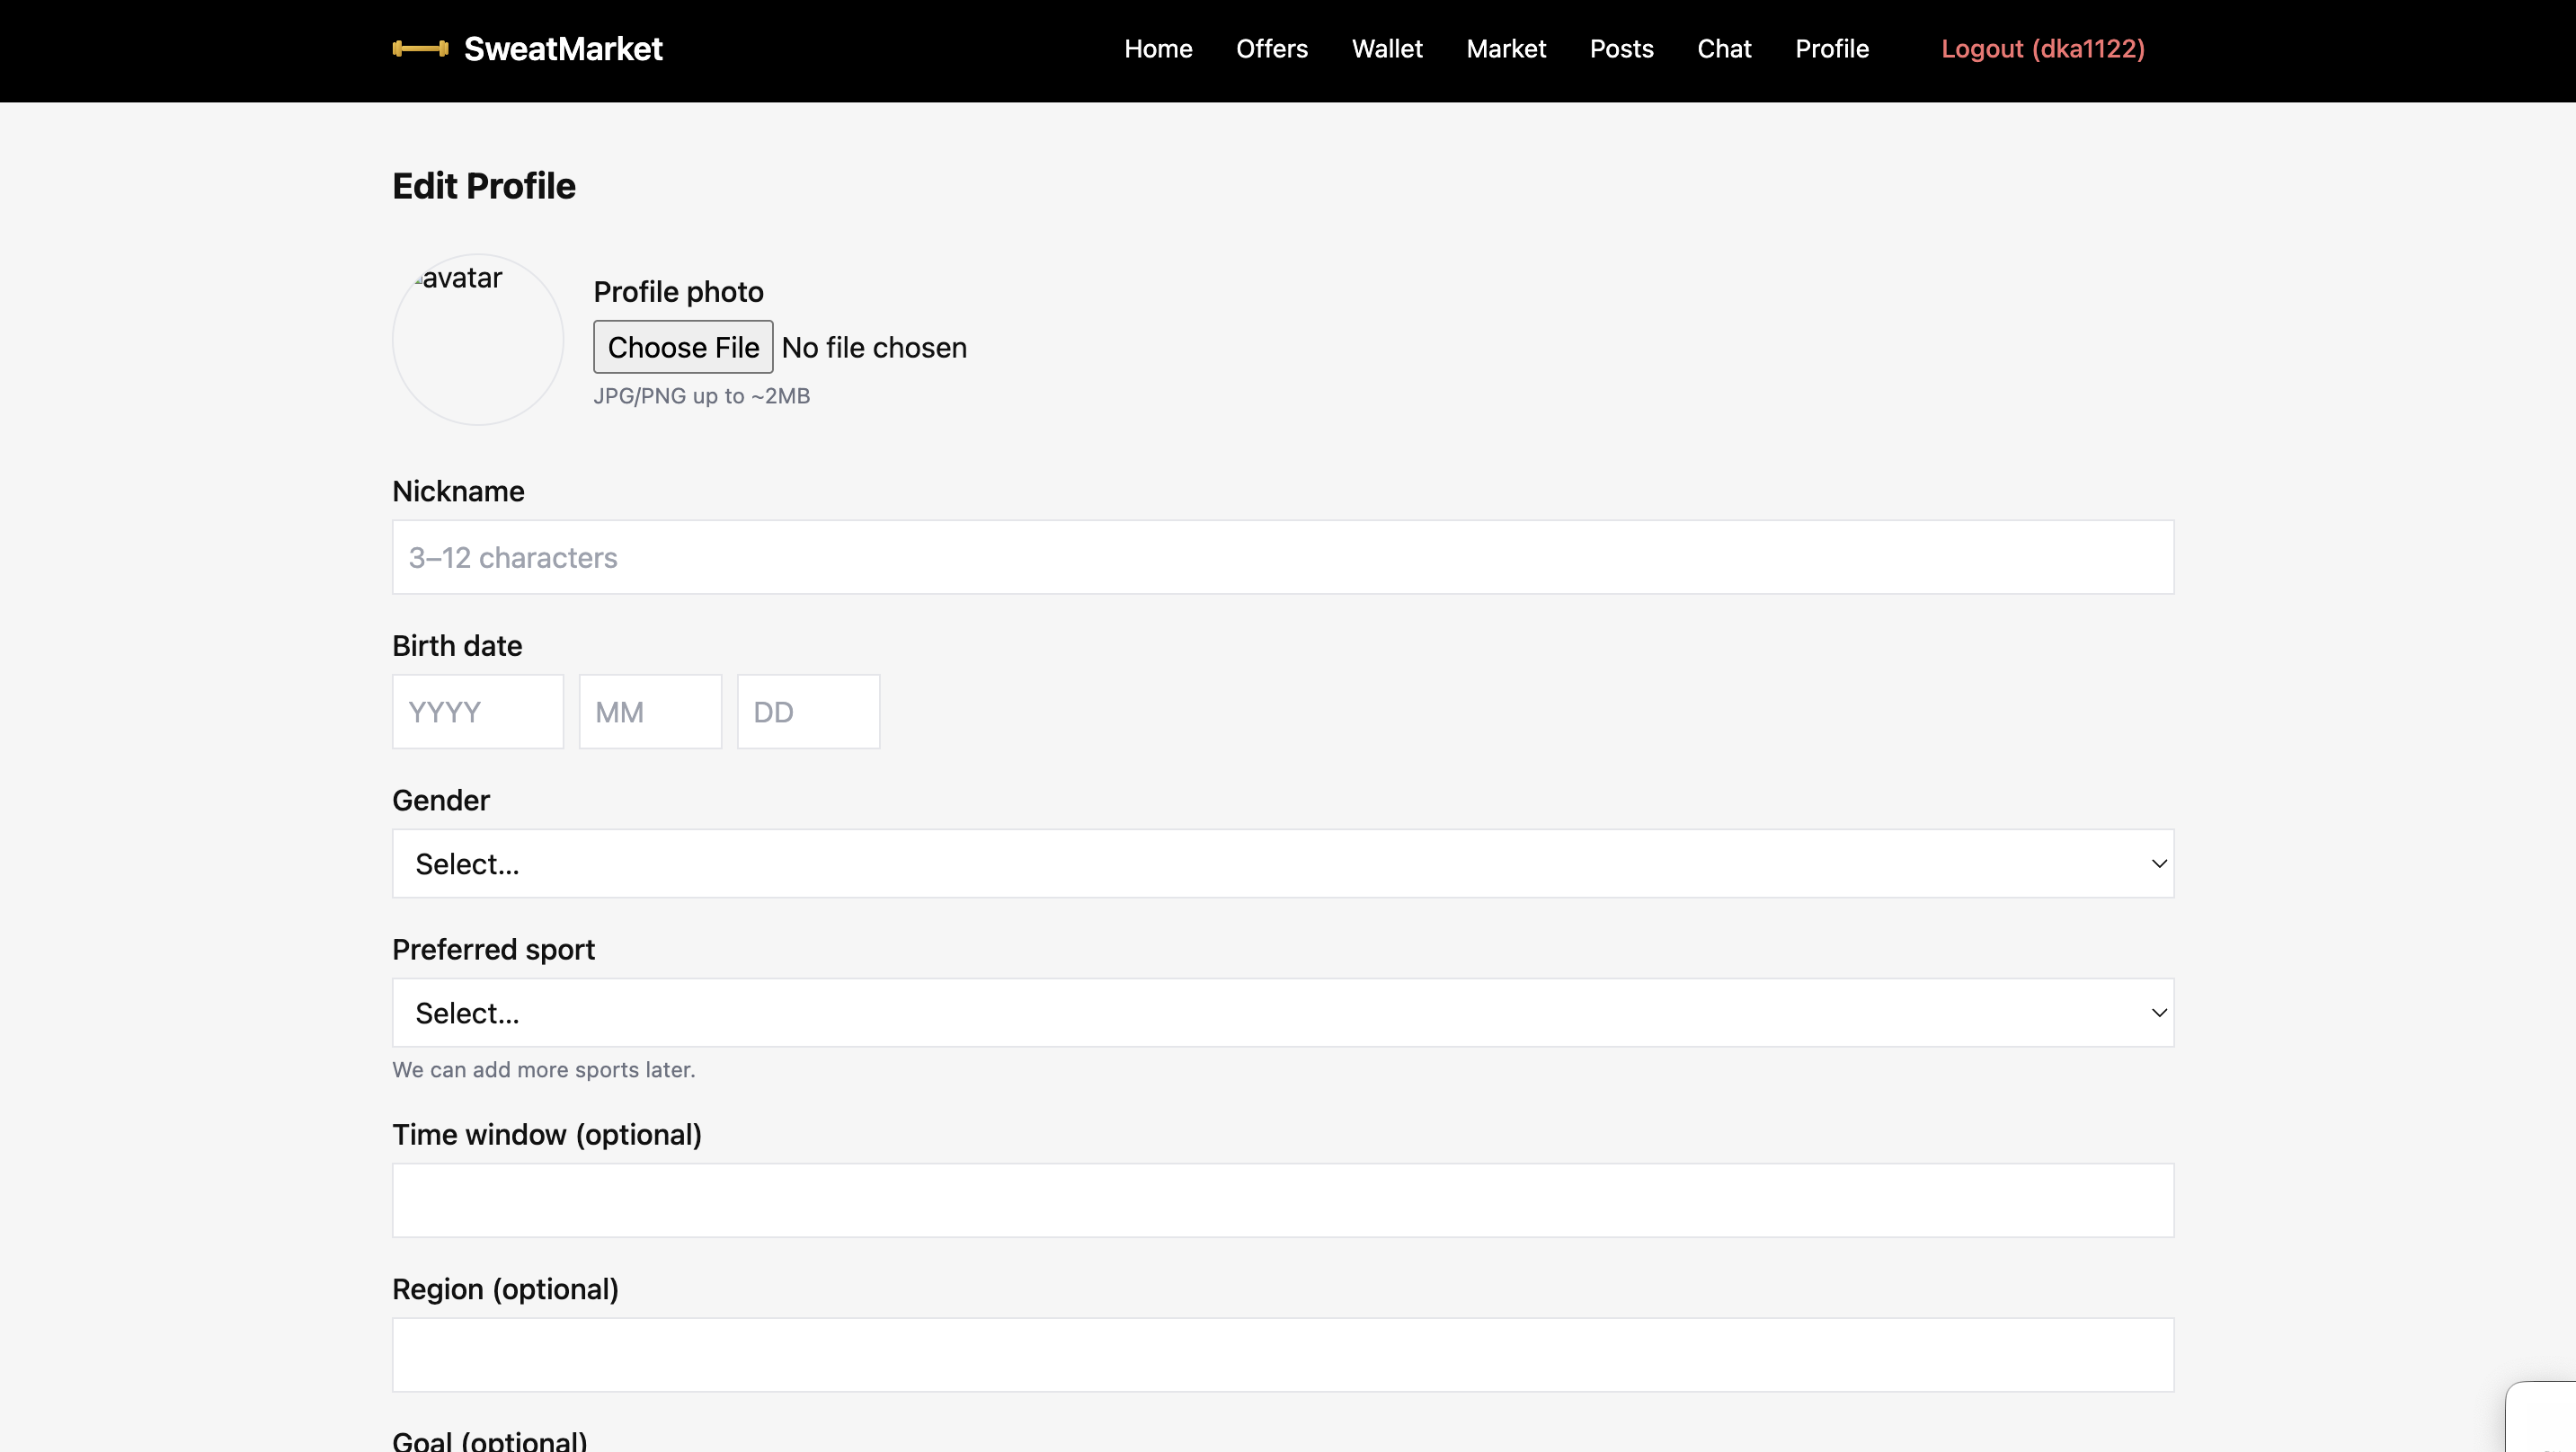
Task: Open the Wallet page
Action: pos(1387,48)
